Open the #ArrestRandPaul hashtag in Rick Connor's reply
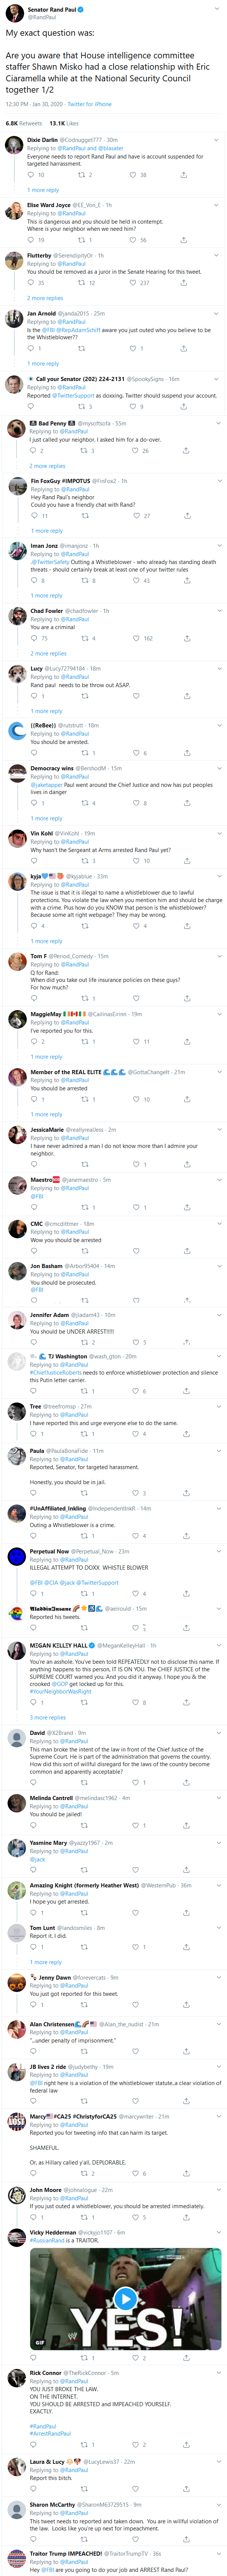Screen dimensions: 227x2576 coord(50,2434)
